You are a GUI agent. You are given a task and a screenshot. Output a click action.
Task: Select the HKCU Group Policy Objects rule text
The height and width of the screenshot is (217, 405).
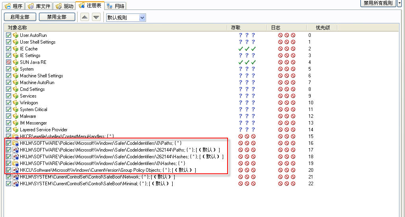point(108,170)
